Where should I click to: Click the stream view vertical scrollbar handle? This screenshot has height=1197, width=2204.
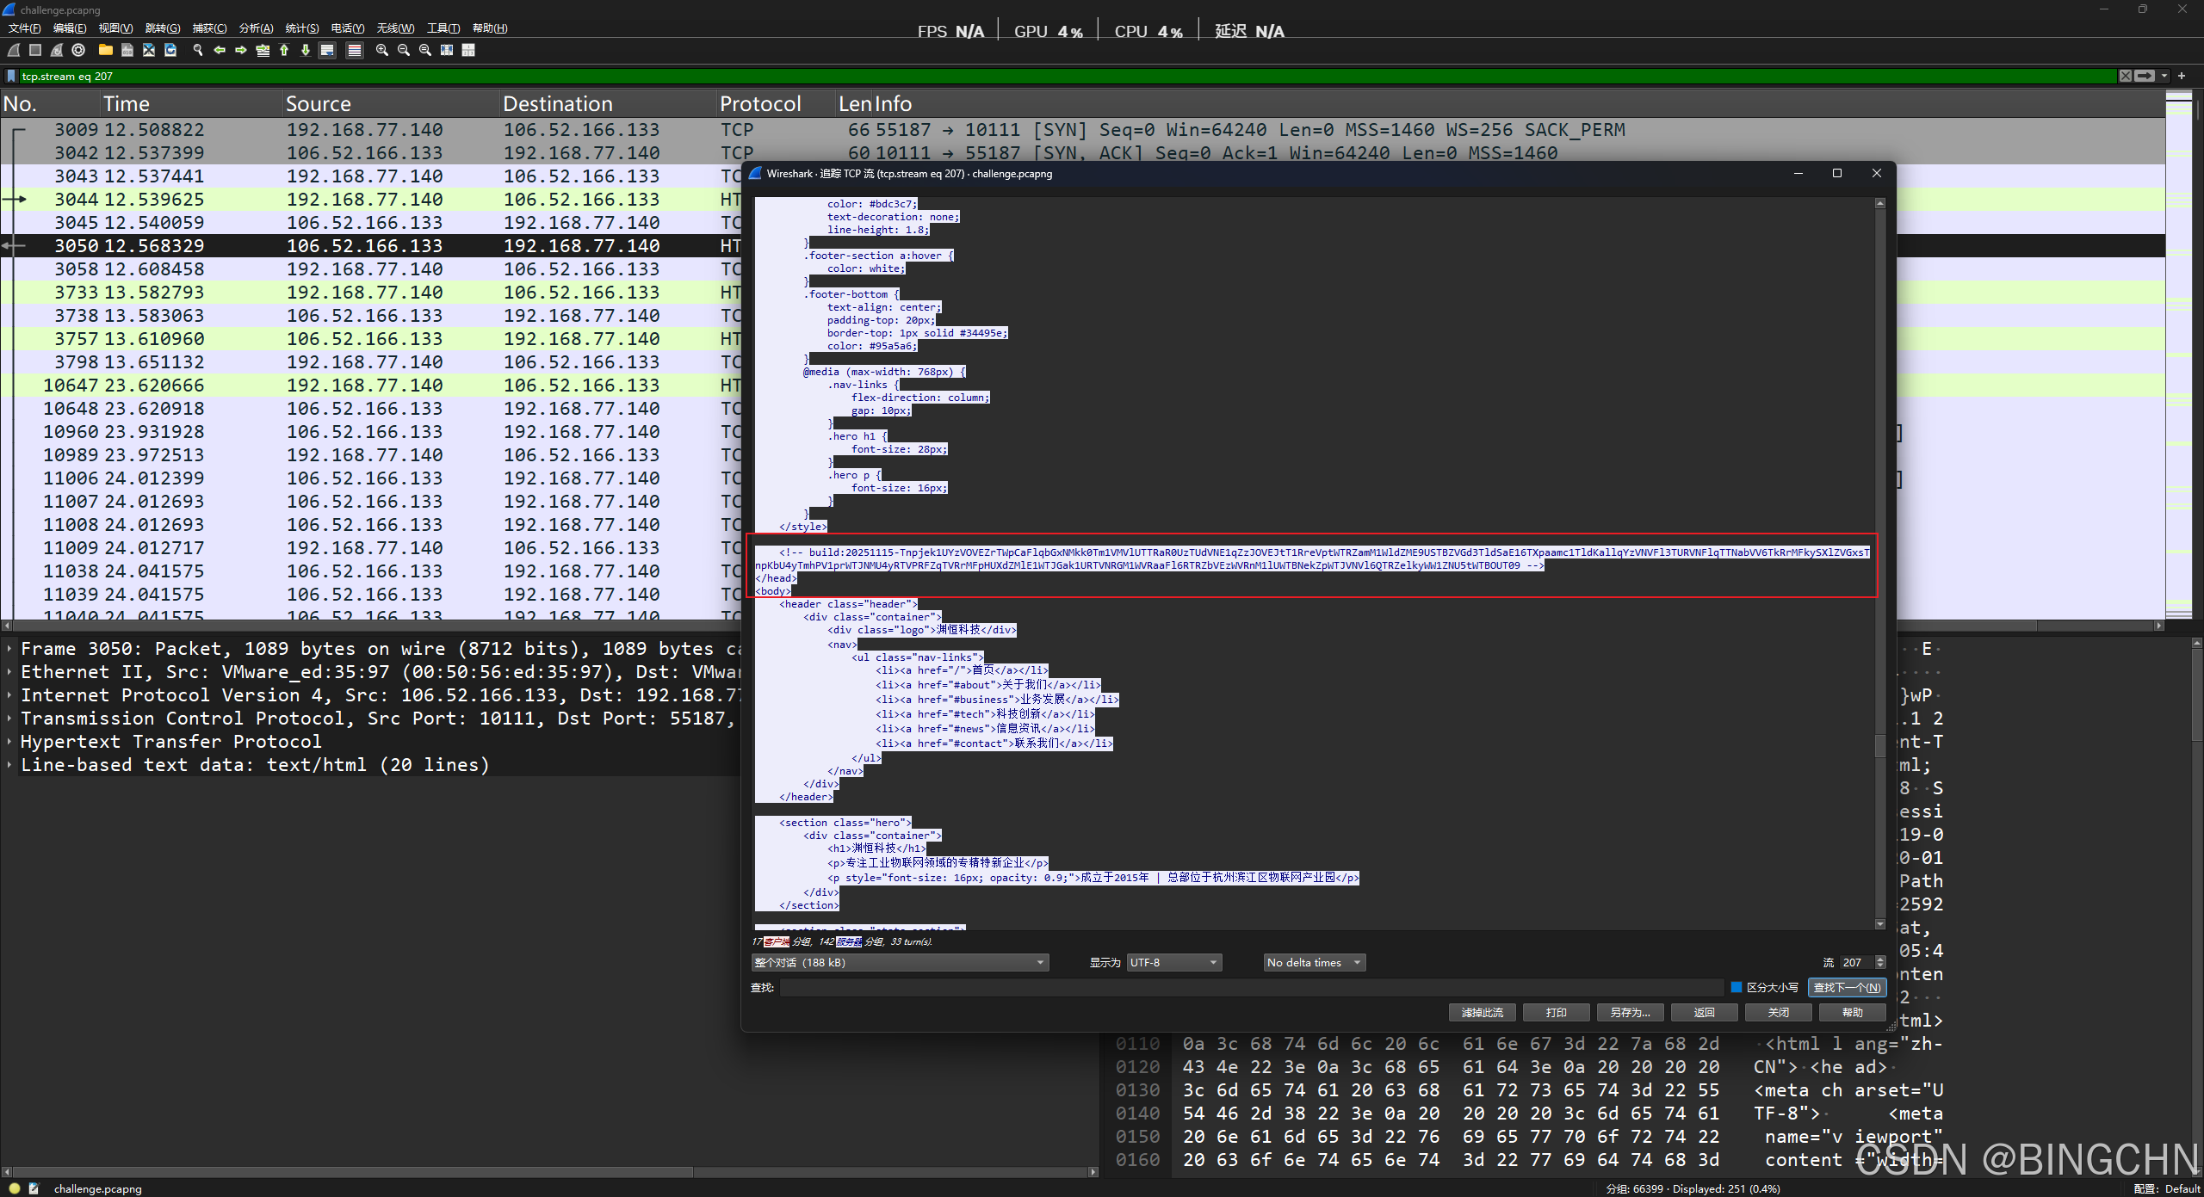coord(1879,744)
